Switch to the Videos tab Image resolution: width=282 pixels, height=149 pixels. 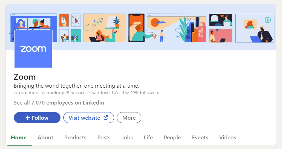pyautogui.click(x=227, y=138)
